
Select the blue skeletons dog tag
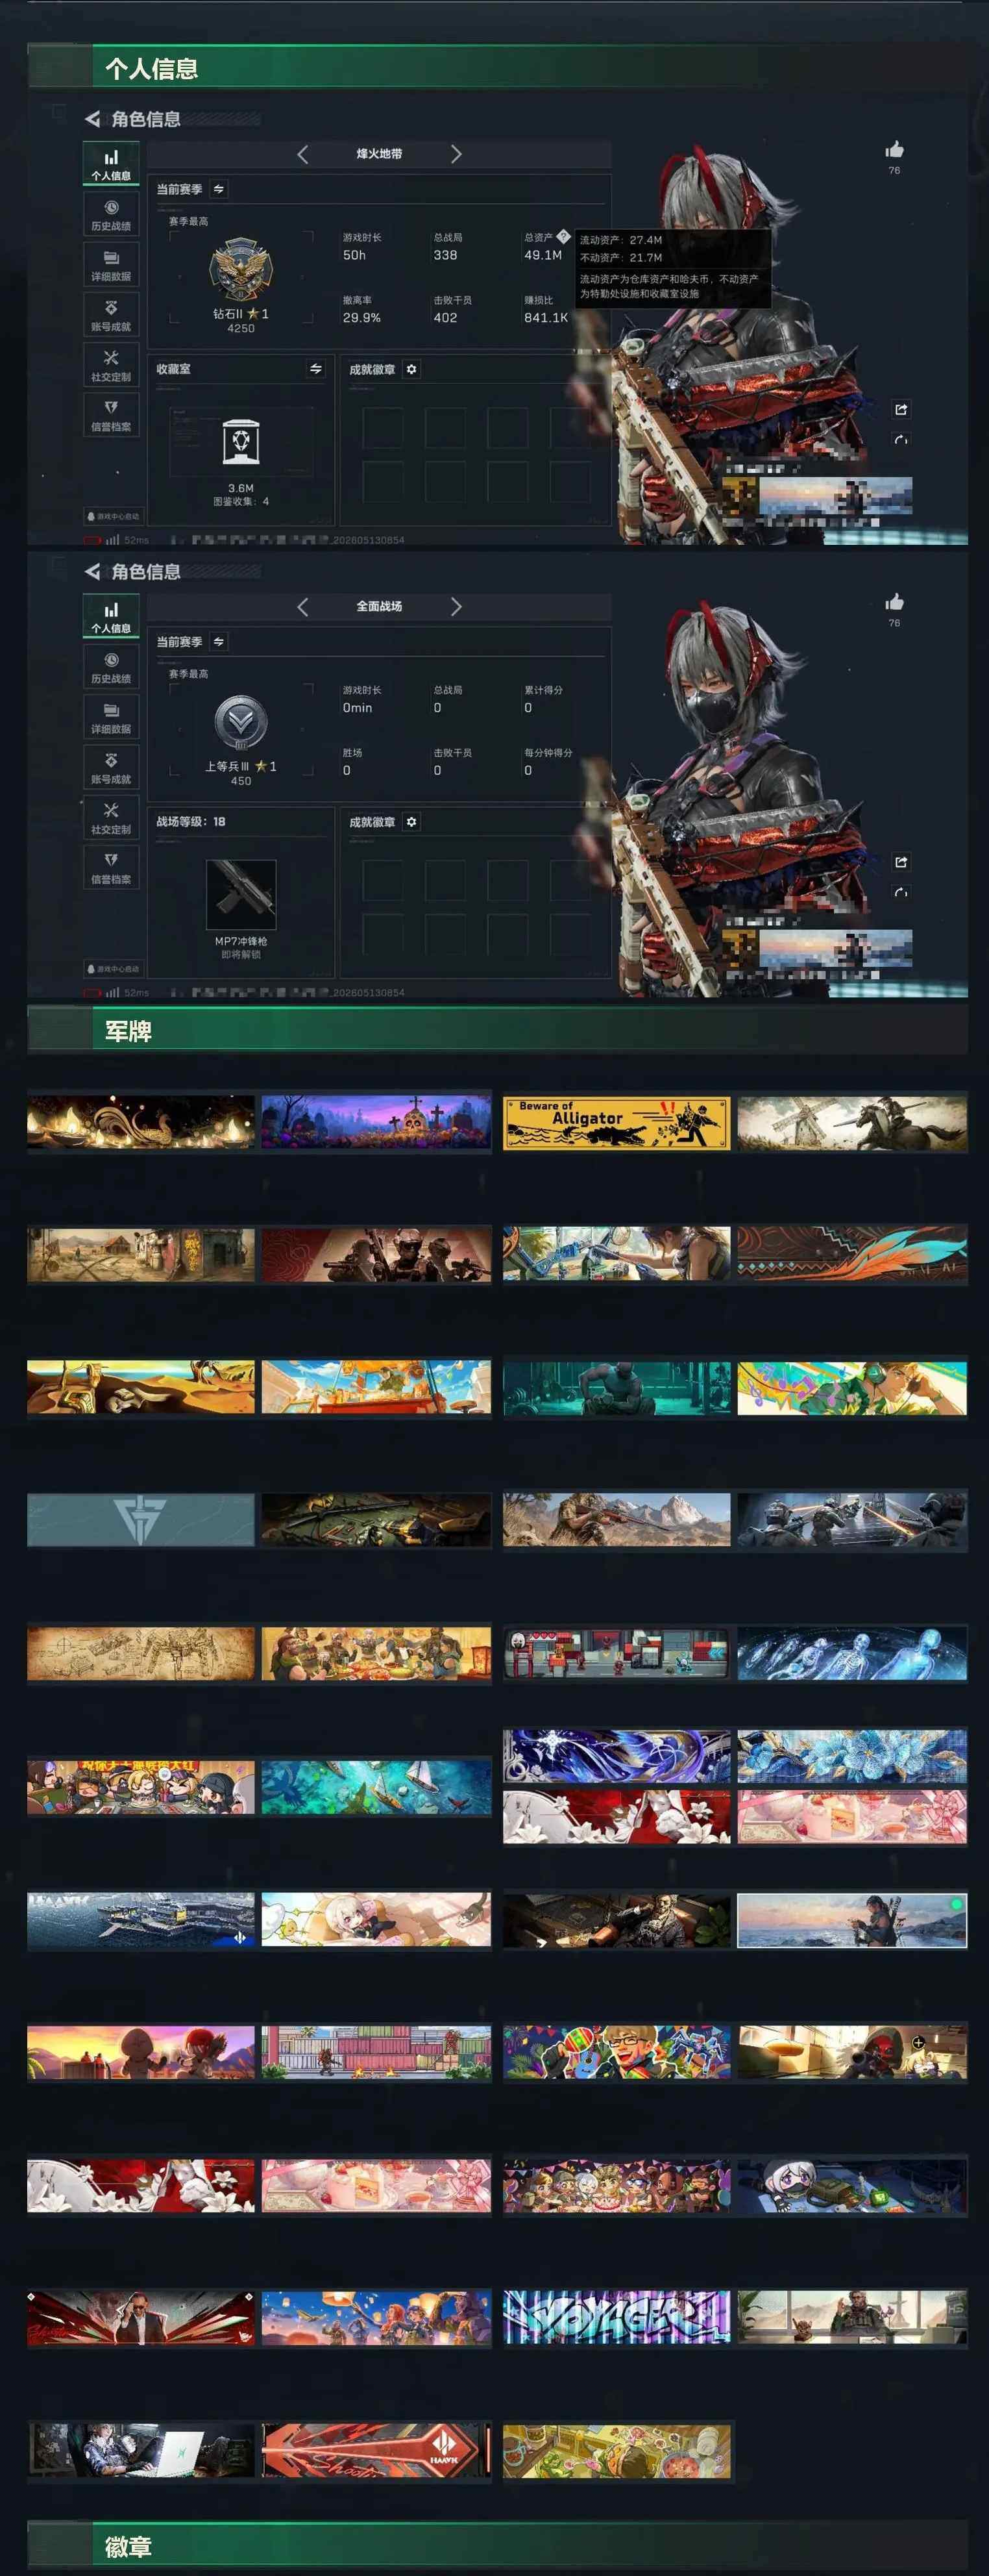852,1654
